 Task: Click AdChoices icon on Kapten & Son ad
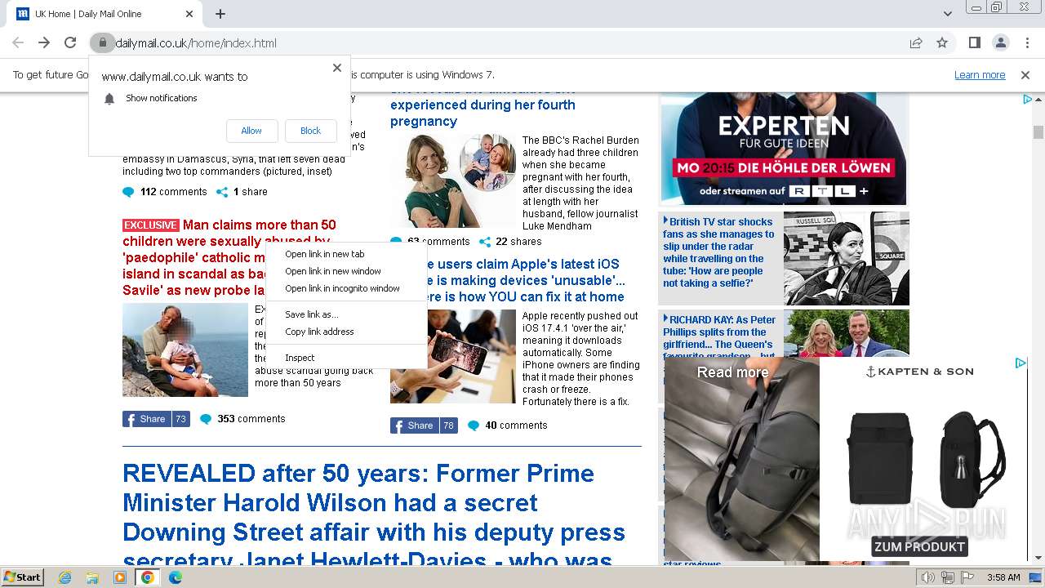pos(1021,363)
